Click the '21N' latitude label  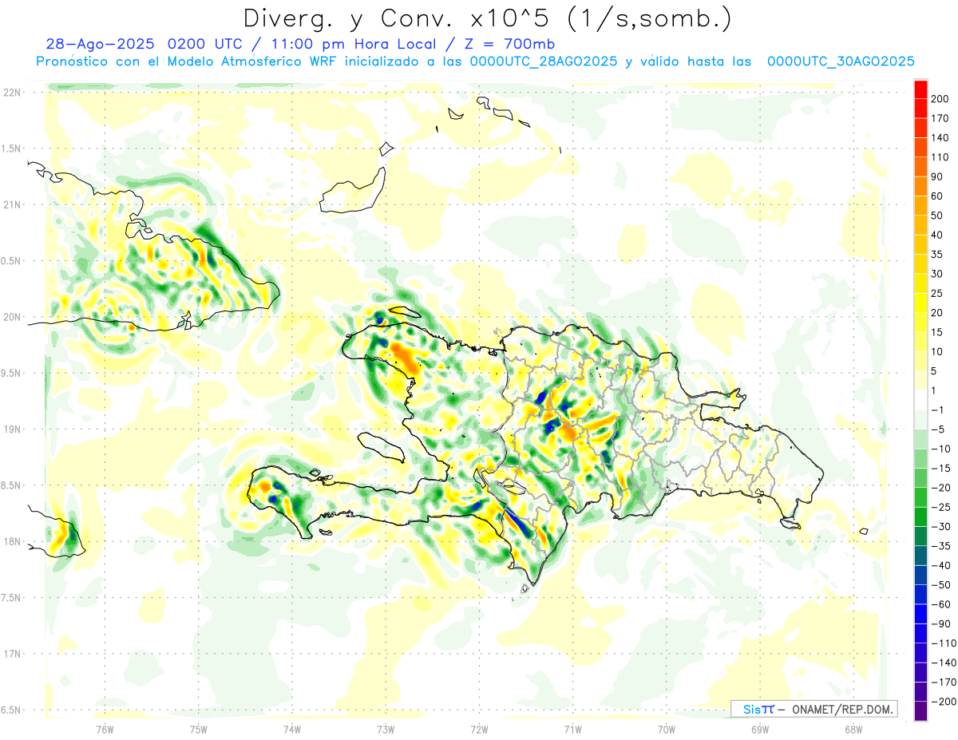13,204
